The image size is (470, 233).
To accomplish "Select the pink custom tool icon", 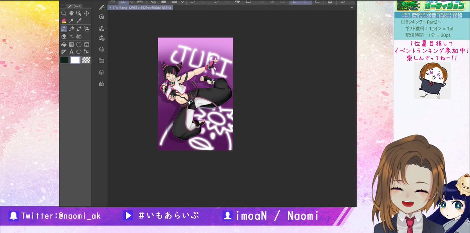I will pos(63,21).
